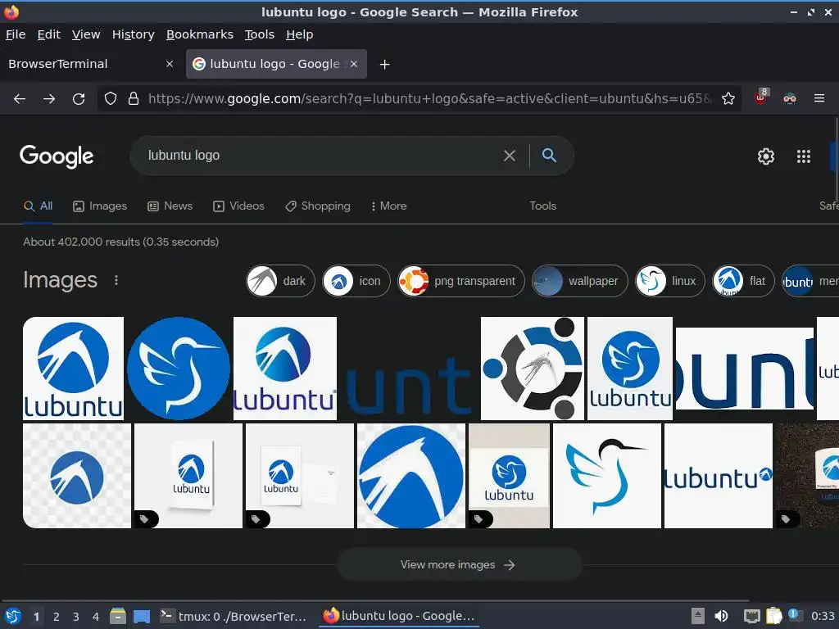Go back to the previous page

click(x=20, y=98)
